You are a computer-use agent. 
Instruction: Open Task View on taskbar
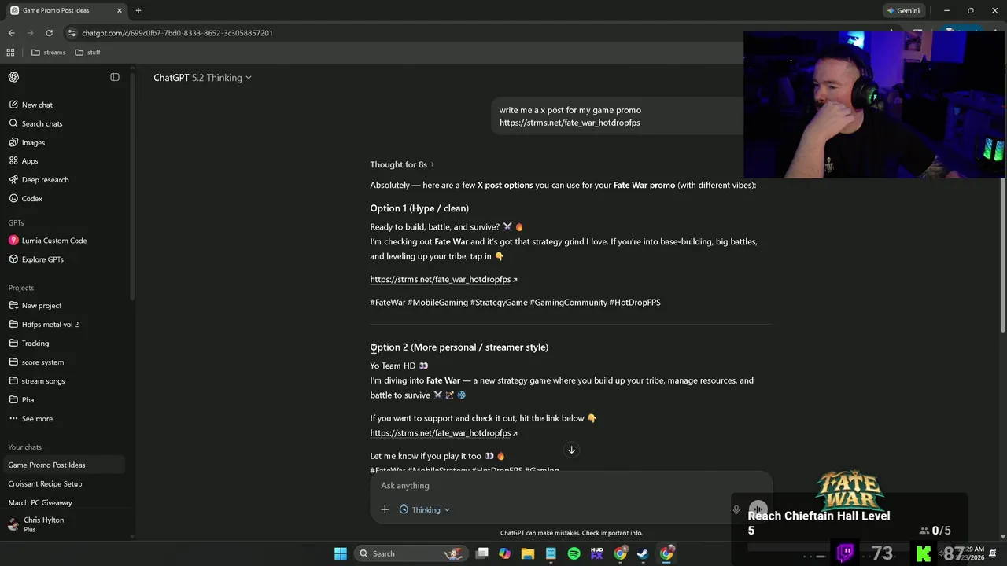(482, 553)
